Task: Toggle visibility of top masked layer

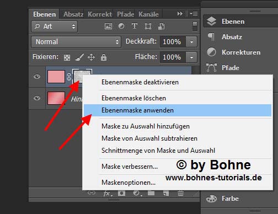Action: pos(37,77)
